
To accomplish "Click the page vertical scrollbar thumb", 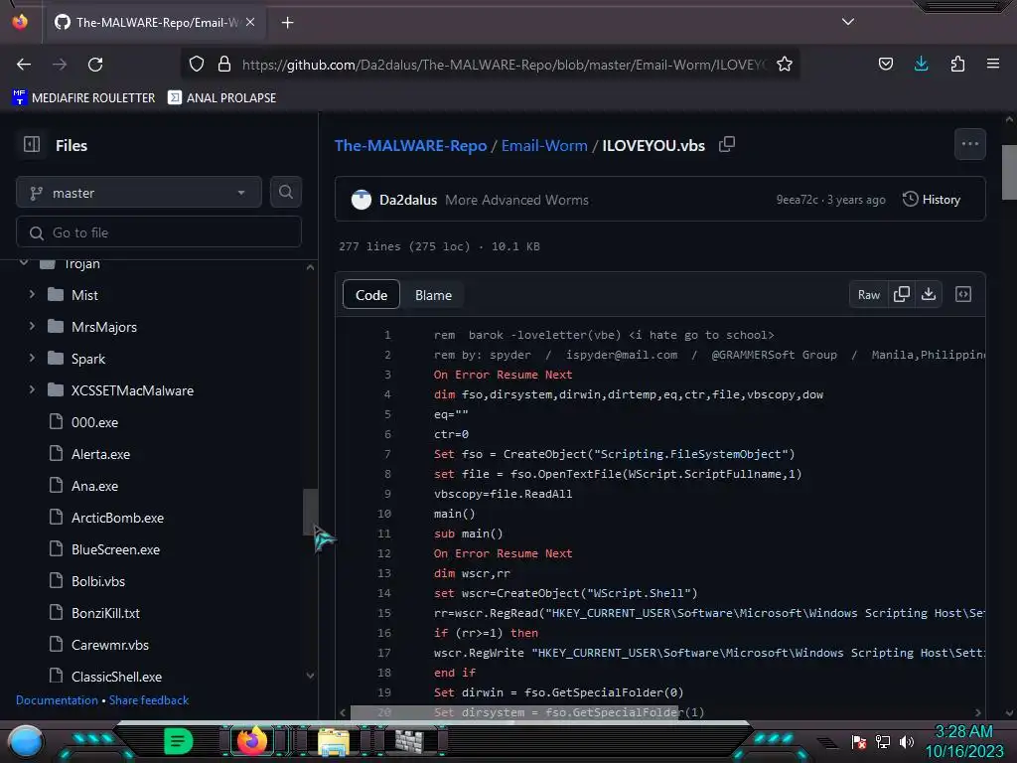I will pos(1009,172).
